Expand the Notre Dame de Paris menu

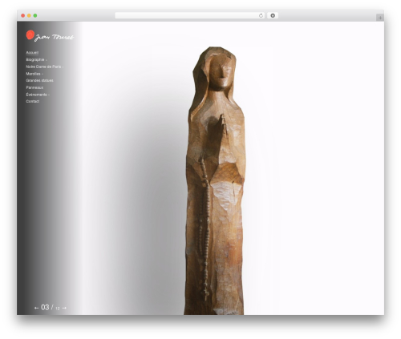pyautogui.click(x=45, y=67)
